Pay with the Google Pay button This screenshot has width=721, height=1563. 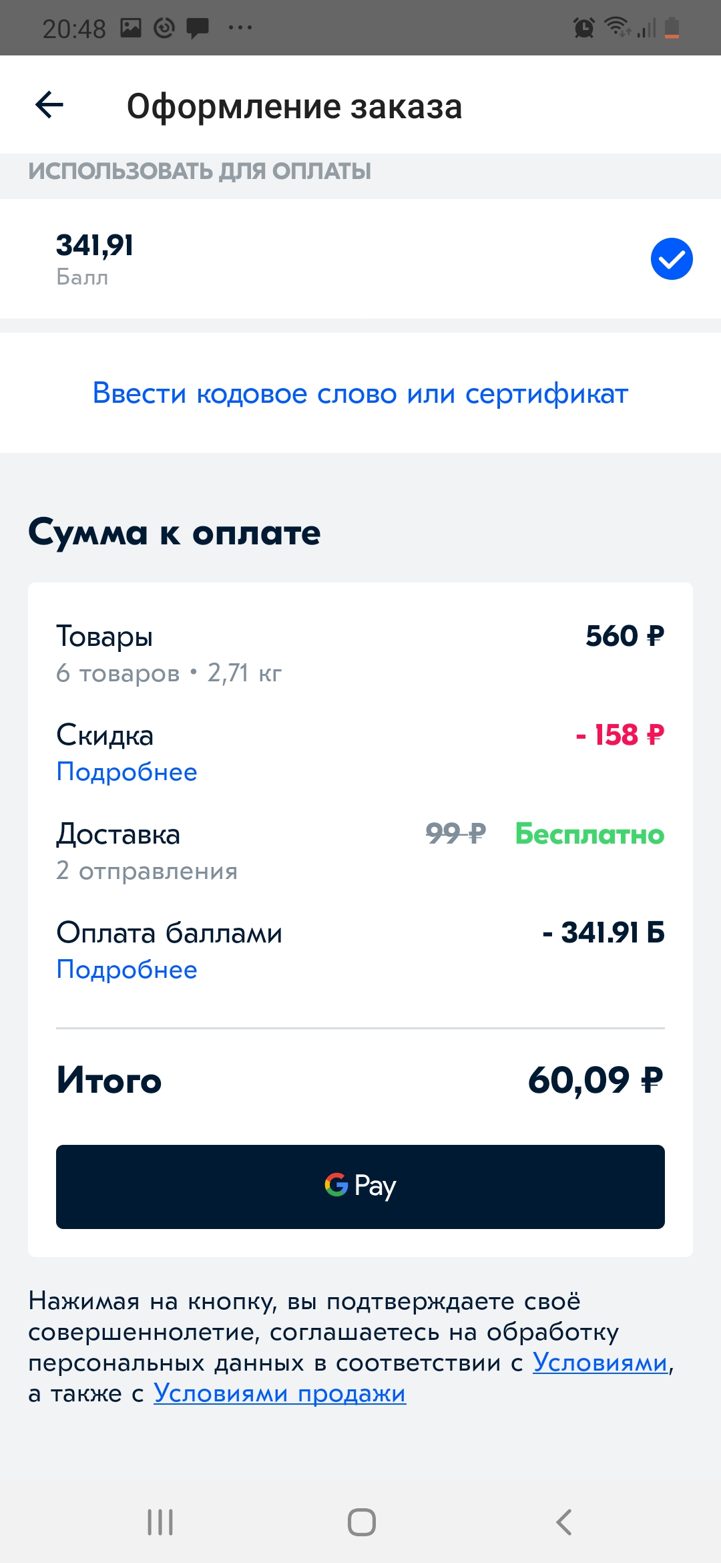(360, 1187)
